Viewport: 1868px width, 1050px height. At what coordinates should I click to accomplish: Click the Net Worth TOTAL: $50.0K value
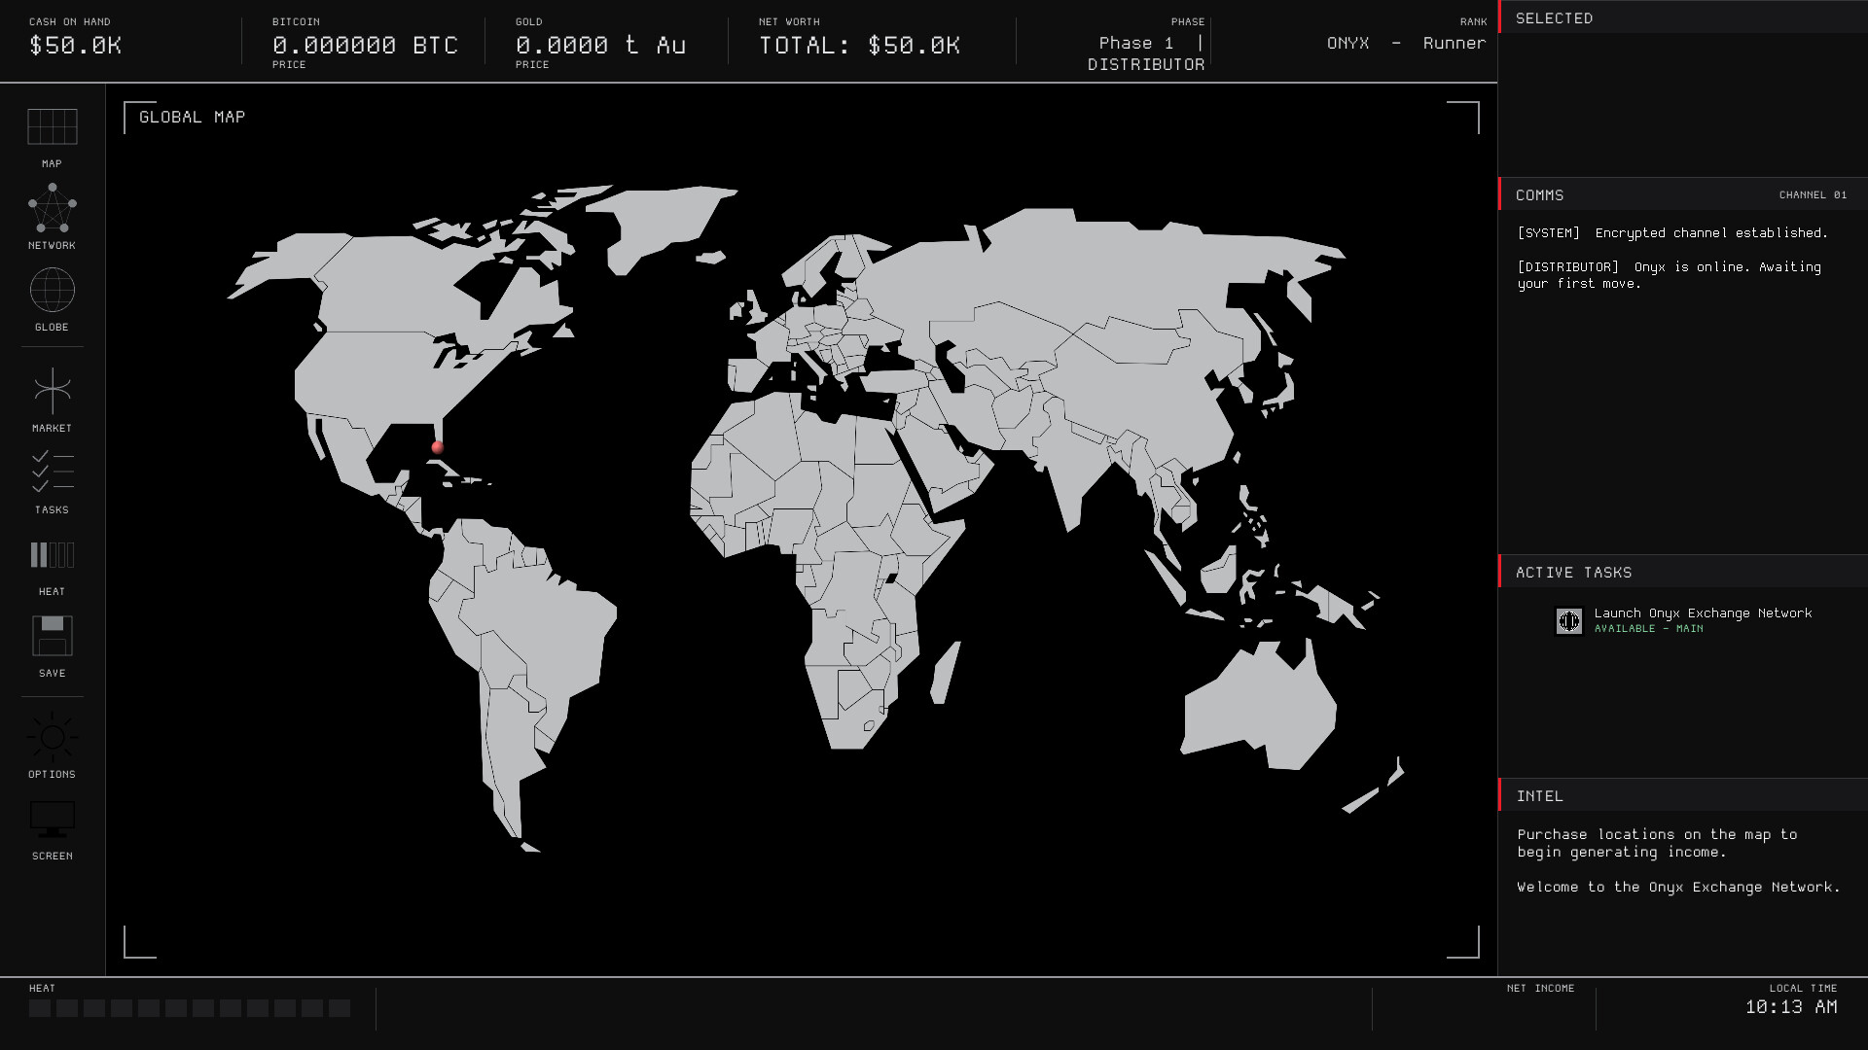pos(859,45)
